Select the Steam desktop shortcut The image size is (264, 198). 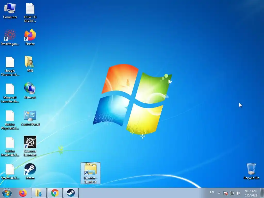click(30, 171)
